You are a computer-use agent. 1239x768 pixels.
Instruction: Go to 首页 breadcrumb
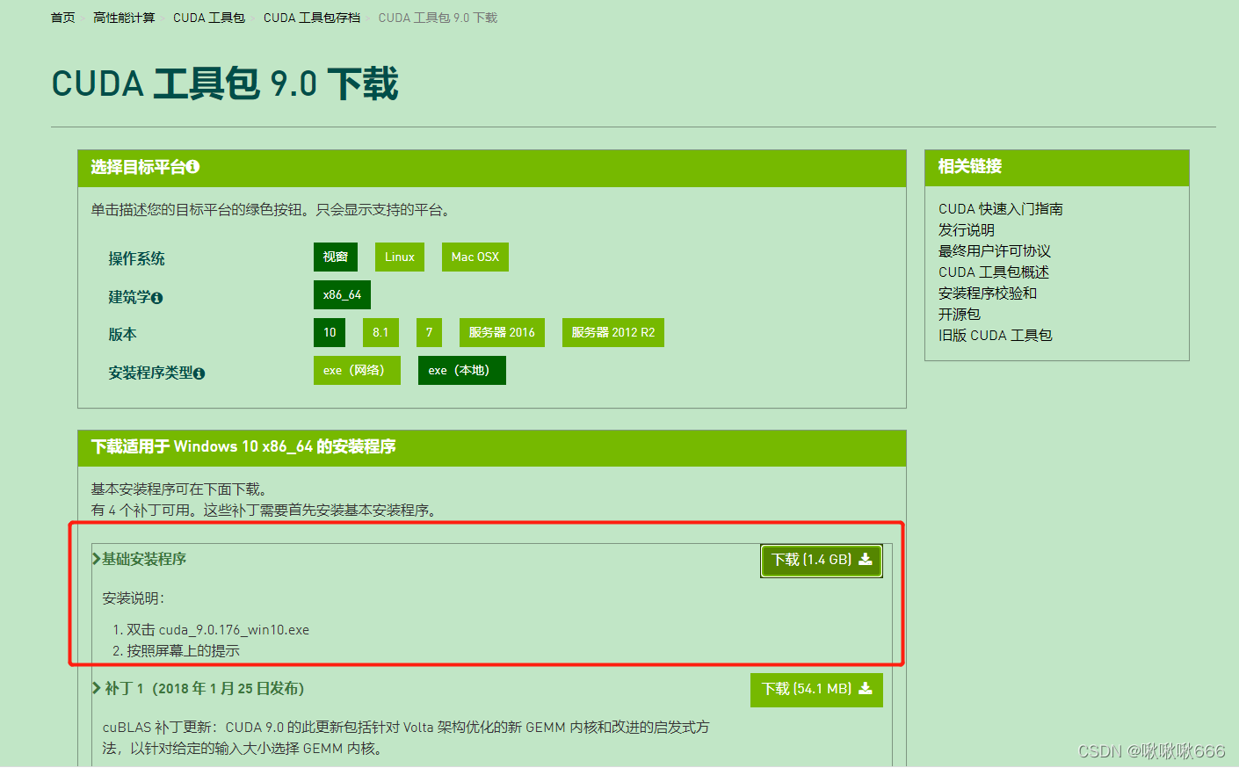[x=63, y=18]
